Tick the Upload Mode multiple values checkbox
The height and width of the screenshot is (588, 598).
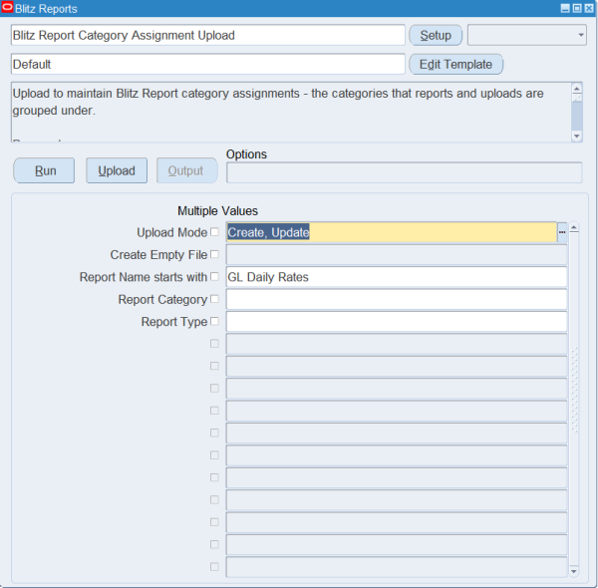(x=214, y=232)
